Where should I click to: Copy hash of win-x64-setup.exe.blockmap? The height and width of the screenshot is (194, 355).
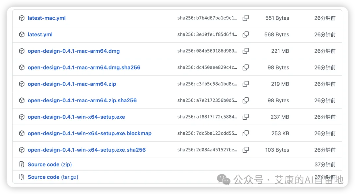click(246, 133)
